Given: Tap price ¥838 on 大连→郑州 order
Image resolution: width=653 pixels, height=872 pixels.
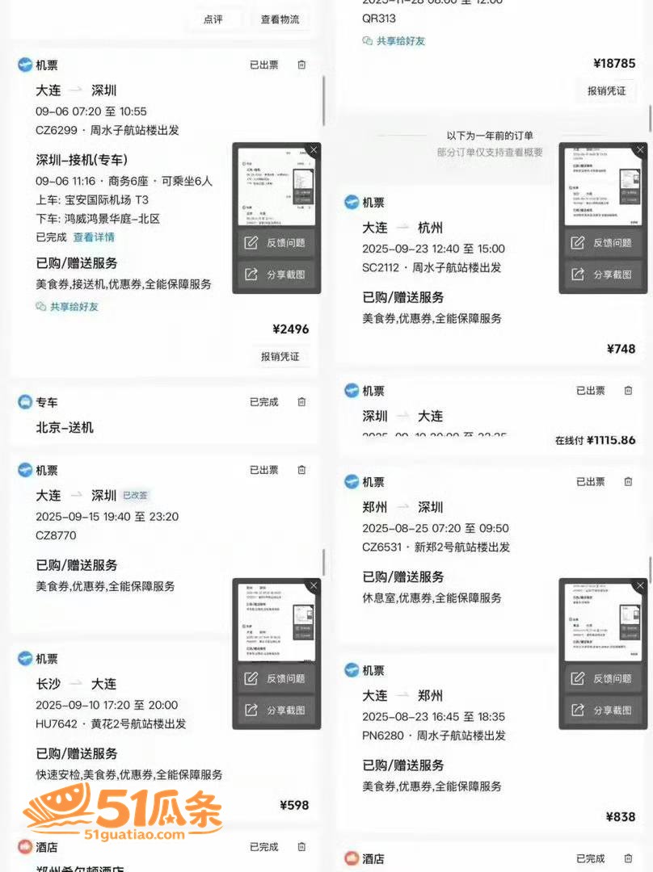Looking at the screenshot, I should click(621, 817).
